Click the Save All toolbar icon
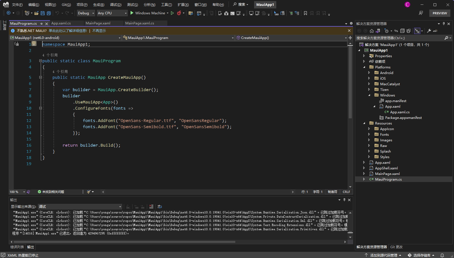 [49, 13]
